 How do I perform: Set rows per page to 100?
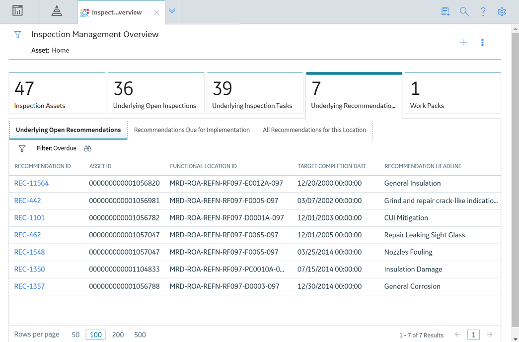[96, 335]
